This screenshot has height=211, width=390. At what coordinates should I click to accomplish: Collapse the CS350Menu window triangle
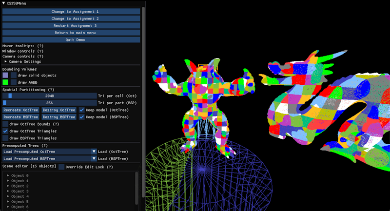click(x=3, y=3)
